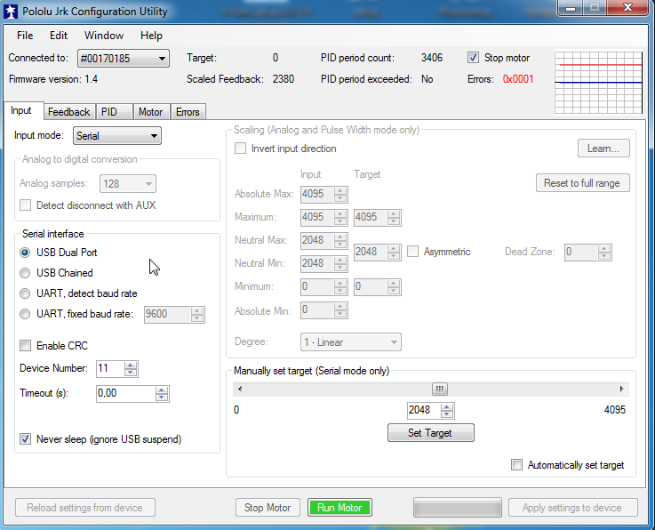
Task: Click the manual target value spinner
Action: (447, 411)
